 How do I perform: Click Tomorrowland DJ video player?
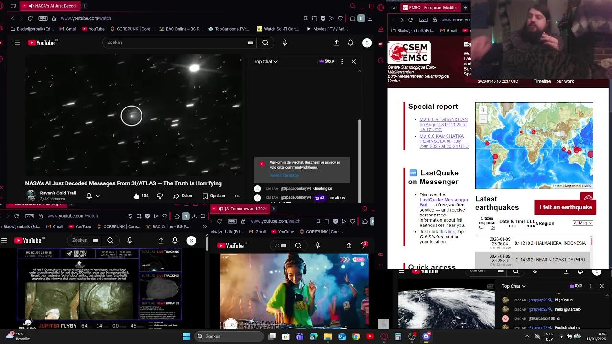pyautogui.click(x=294, y=291)
